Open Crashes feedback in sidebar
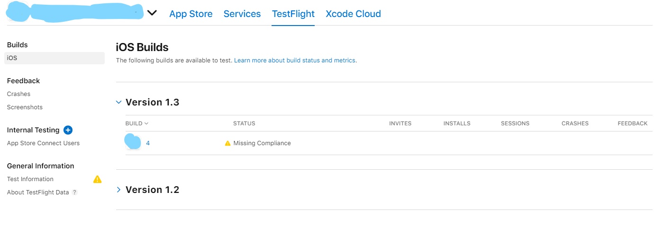654x227 pixels. [18, 94]
